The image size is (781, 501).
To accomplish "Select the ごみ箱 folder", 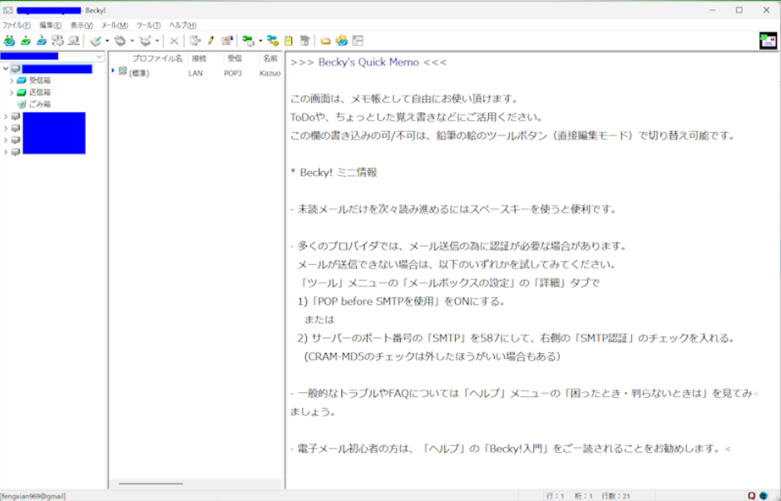I will point(39,104).
